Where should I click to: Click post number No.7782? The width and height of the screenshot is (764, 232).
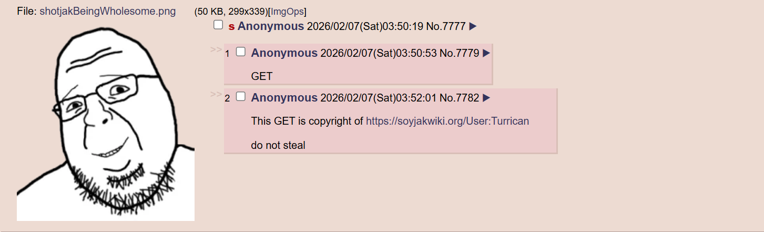[x=460, y=97]
